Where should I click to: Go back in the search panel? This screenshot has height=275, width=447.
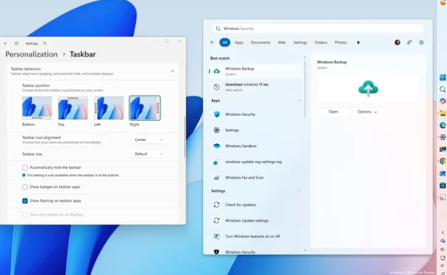click(212, 42)
